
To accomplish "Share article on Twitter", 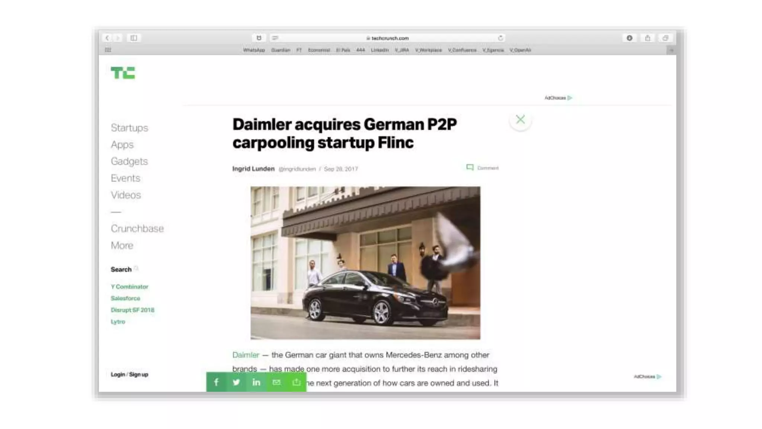I will [236, 382].
